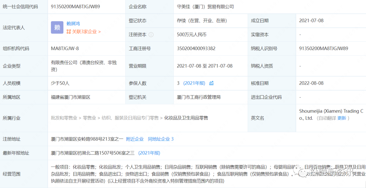The width and height of the screenshot is (366, 188).
Task: Click registered address 厦门市湖里区安岭路988号213室之一
Action: 87,139
